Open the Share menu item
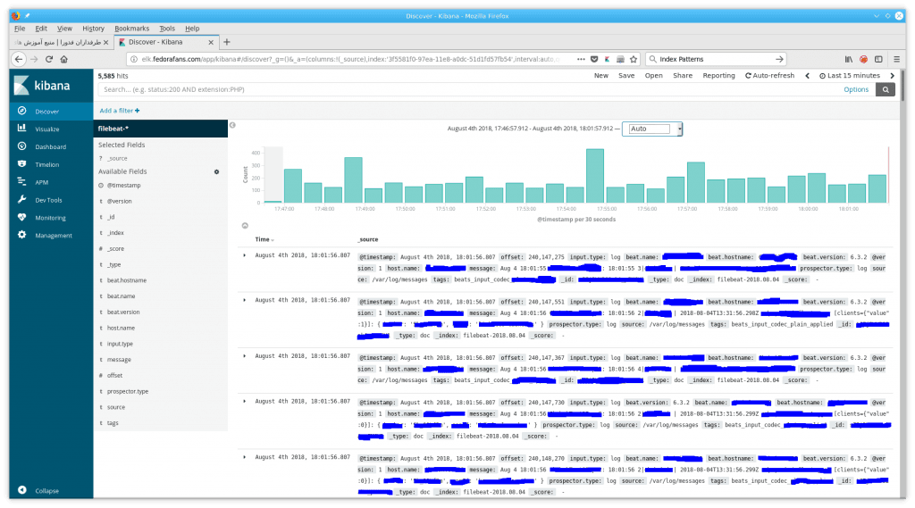915x508 pixels. tap(683, 76)
